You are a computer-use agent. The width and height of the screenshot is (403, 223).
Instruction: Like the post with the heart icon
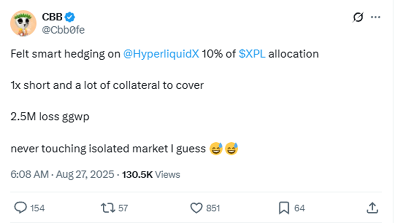point(197,208)
